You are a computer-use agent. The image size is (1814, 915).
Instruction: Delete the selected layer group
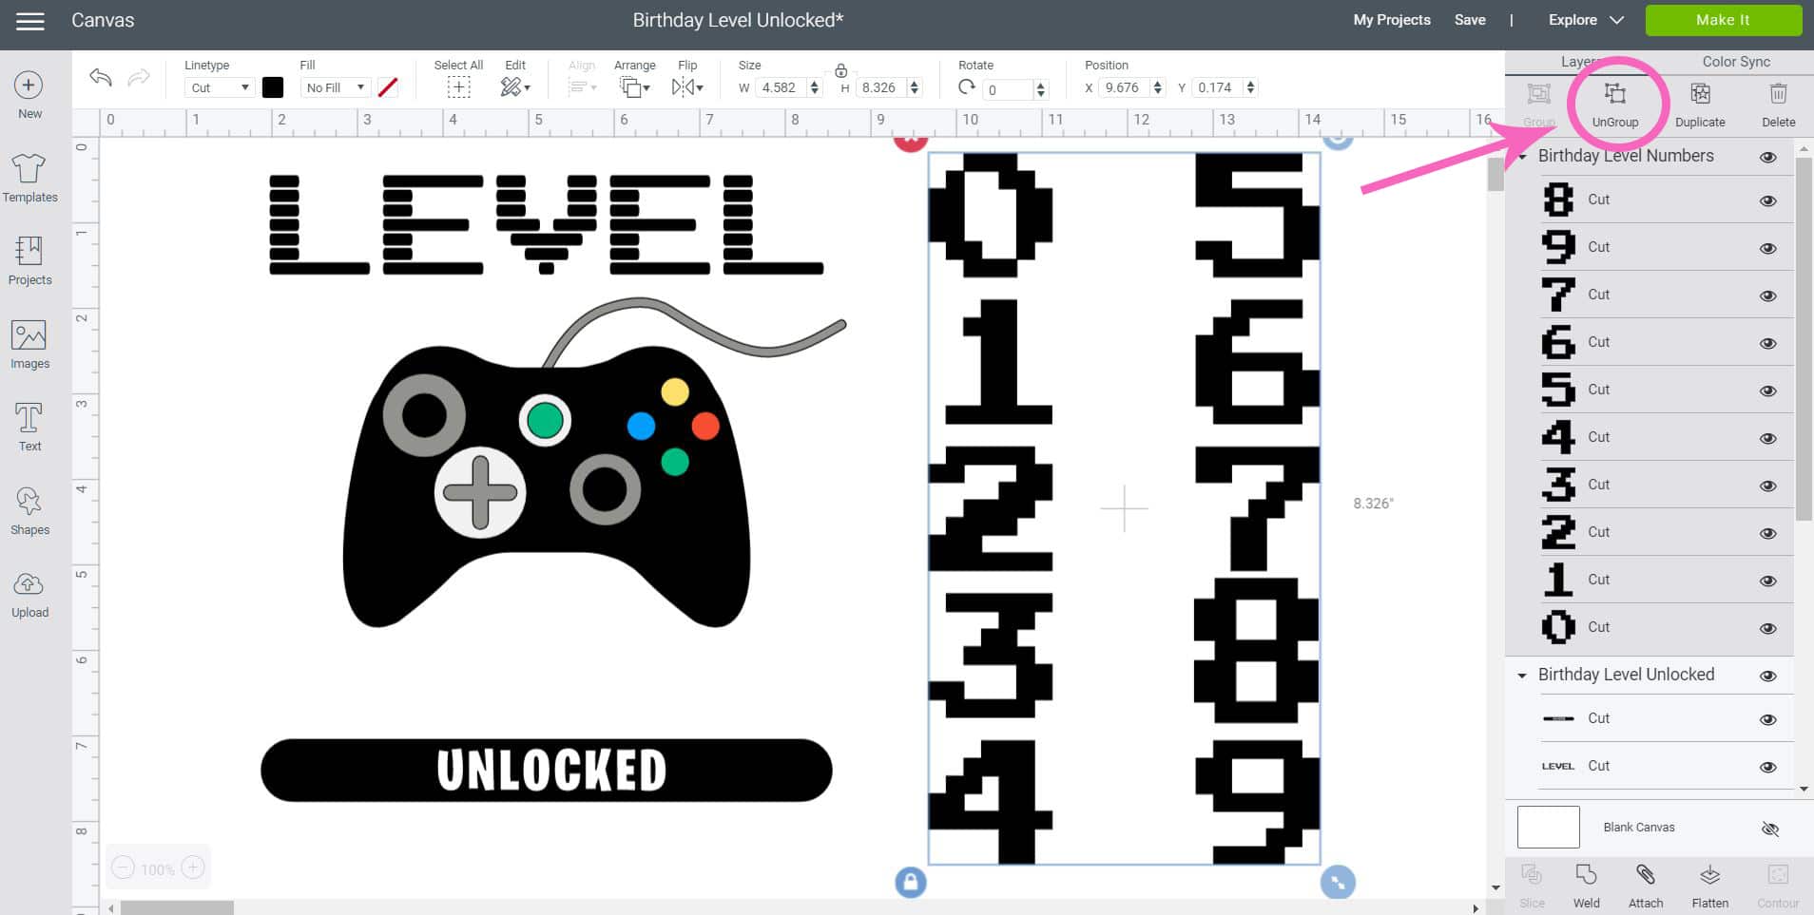1778,104
